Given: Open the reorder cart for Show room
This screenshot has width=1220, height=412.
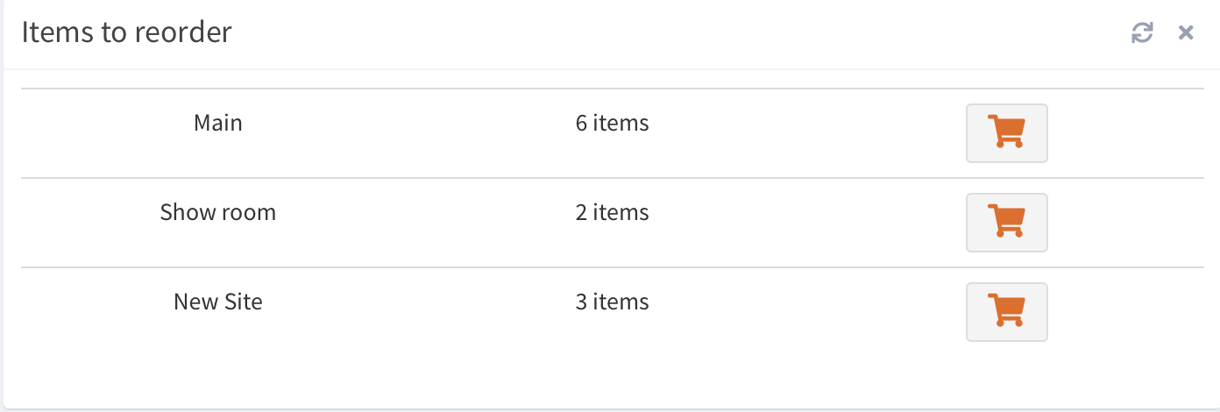Looking at the screenshot, I should pyautogui.click(x=1006, y=223).
